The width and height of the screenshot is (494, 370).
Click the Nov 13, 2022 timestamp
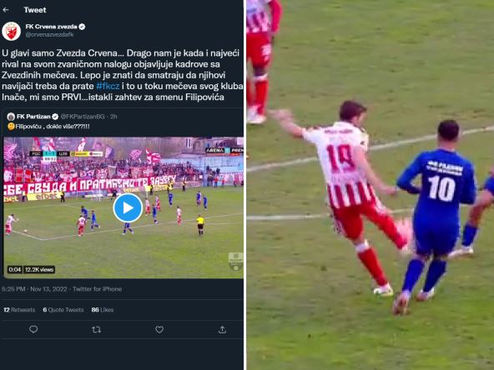click(48, 289)
